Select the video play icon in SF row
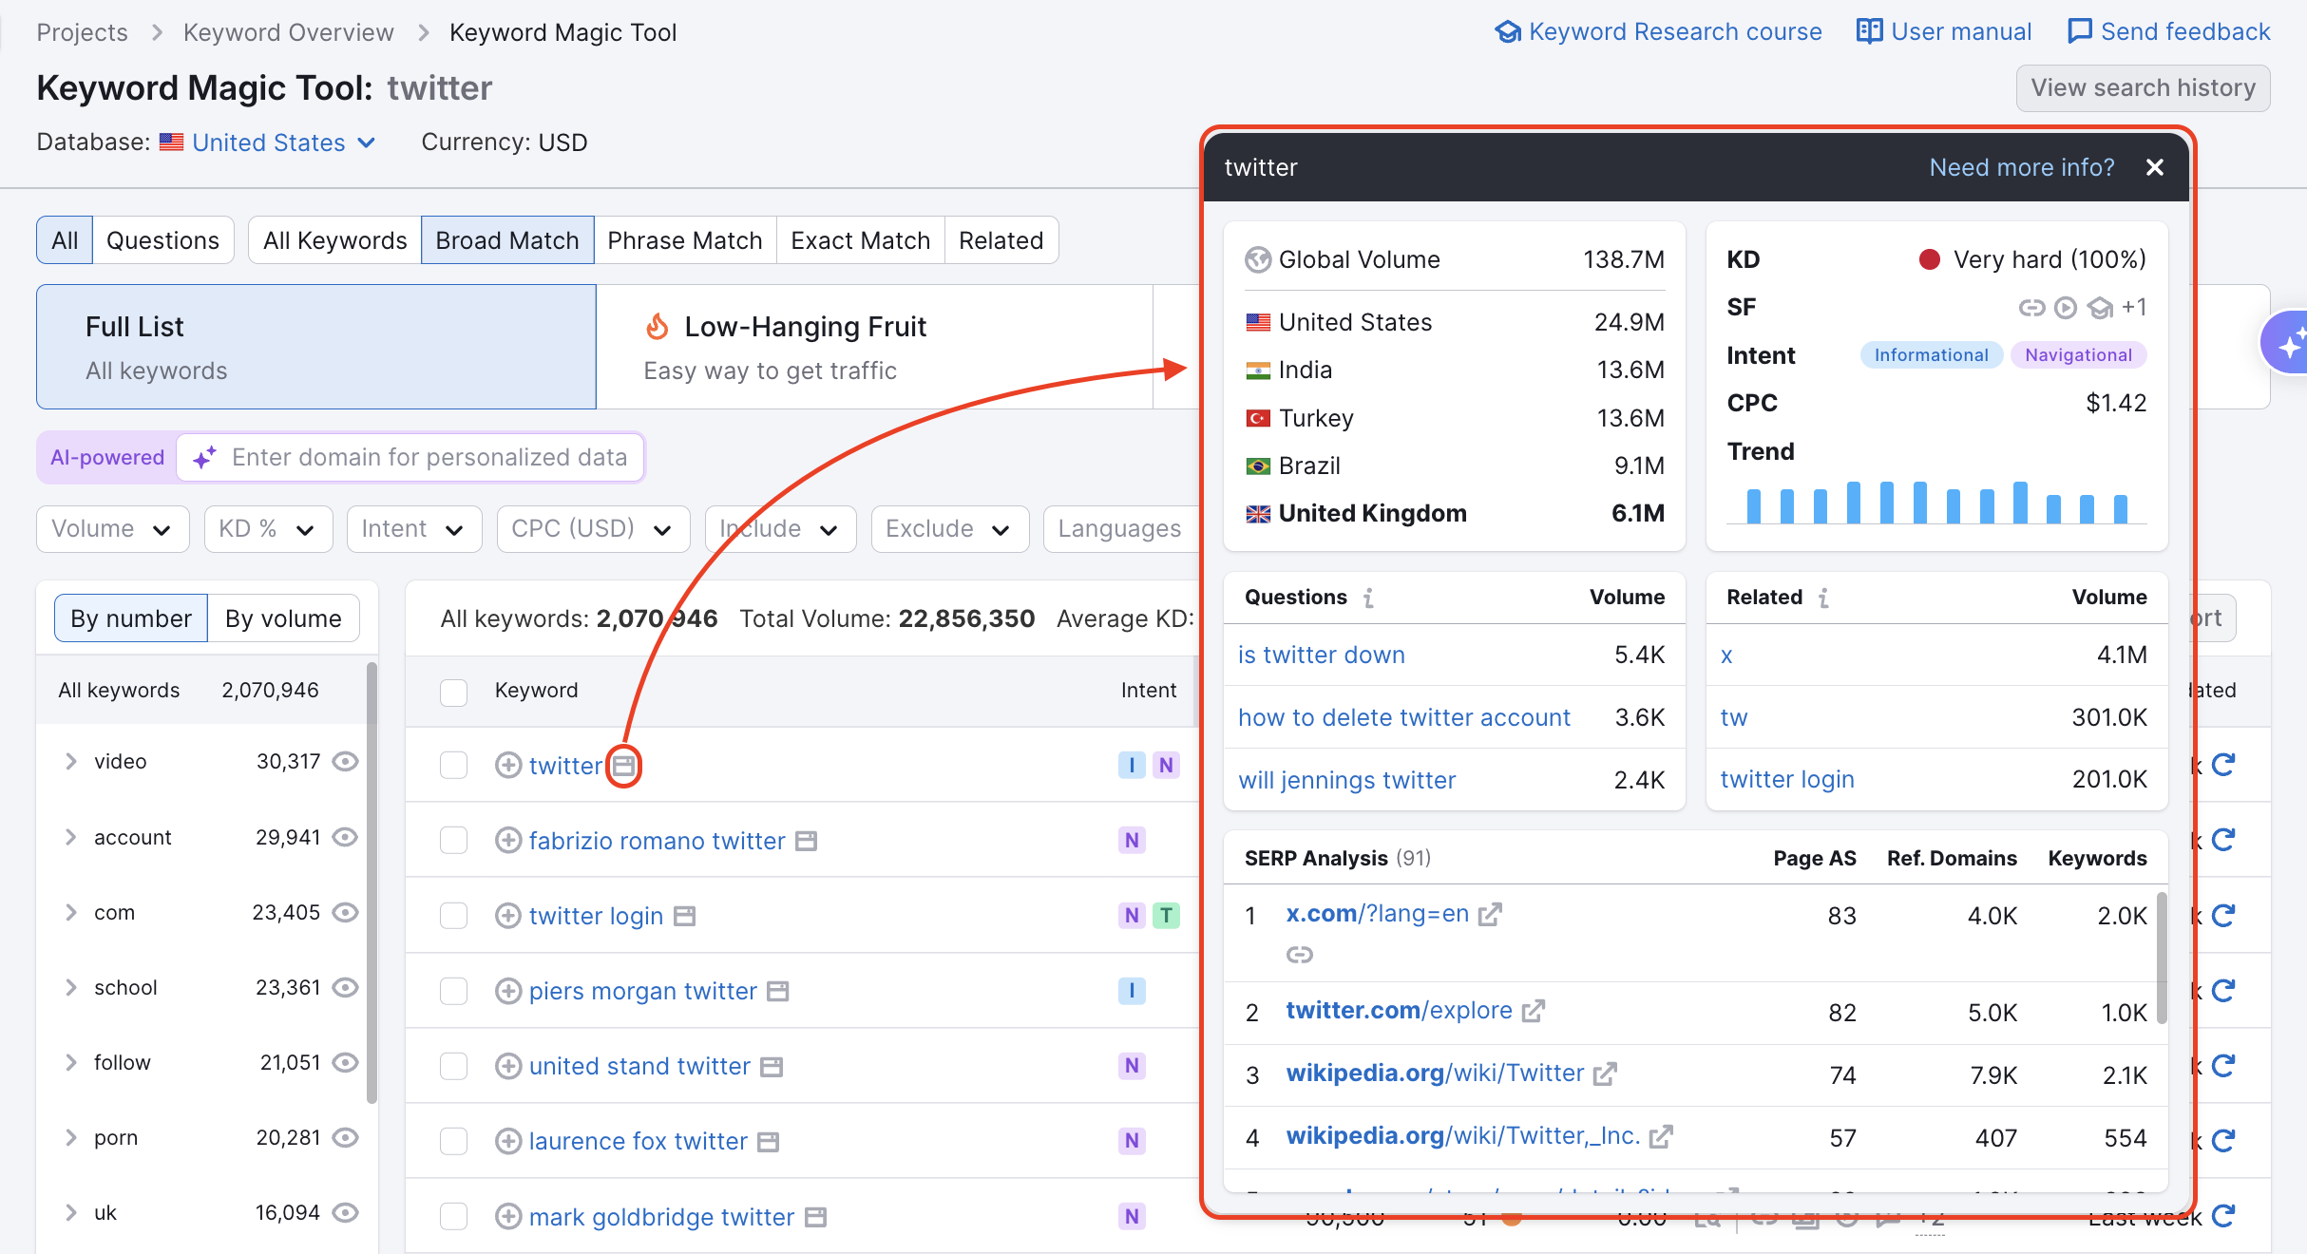The image size is (2307, 1254). click(x=2067, y=307)
